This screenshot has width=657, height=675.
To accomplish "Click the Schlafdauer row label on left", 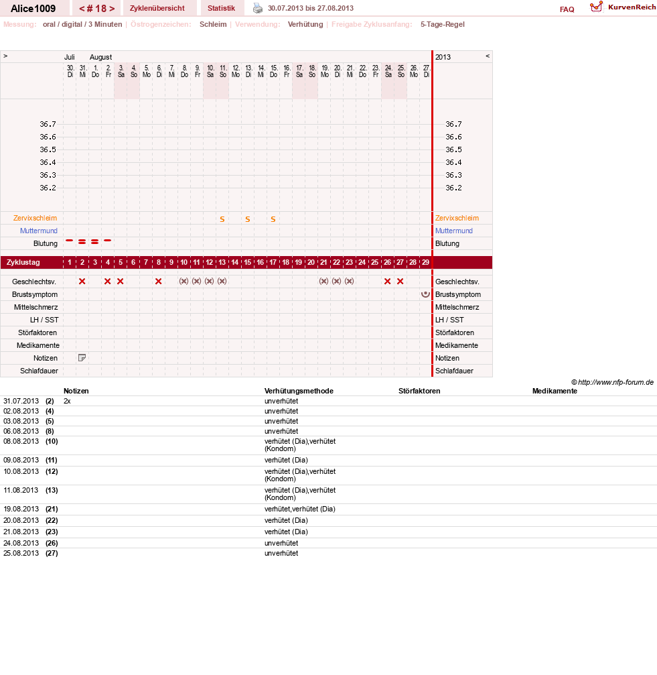I will tap(39, 371).
